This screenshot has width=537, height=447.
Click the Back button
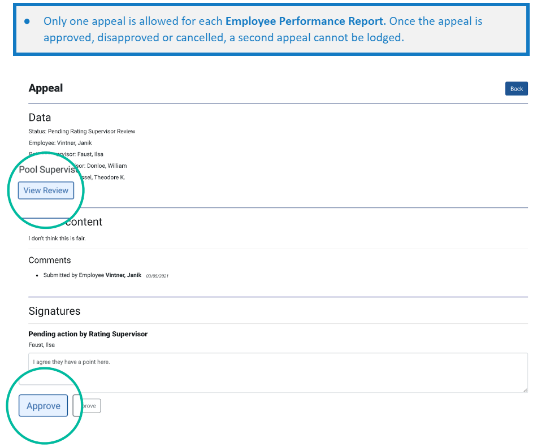516,89
